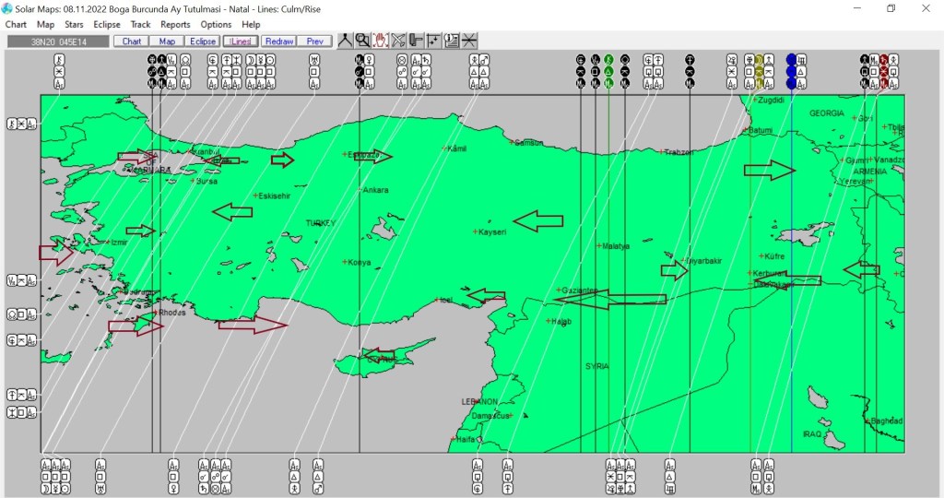The width and height of the screenshot is (944, 498).
Task: Select the compass dividers measuring tool
Action: (x=345, y=41)
